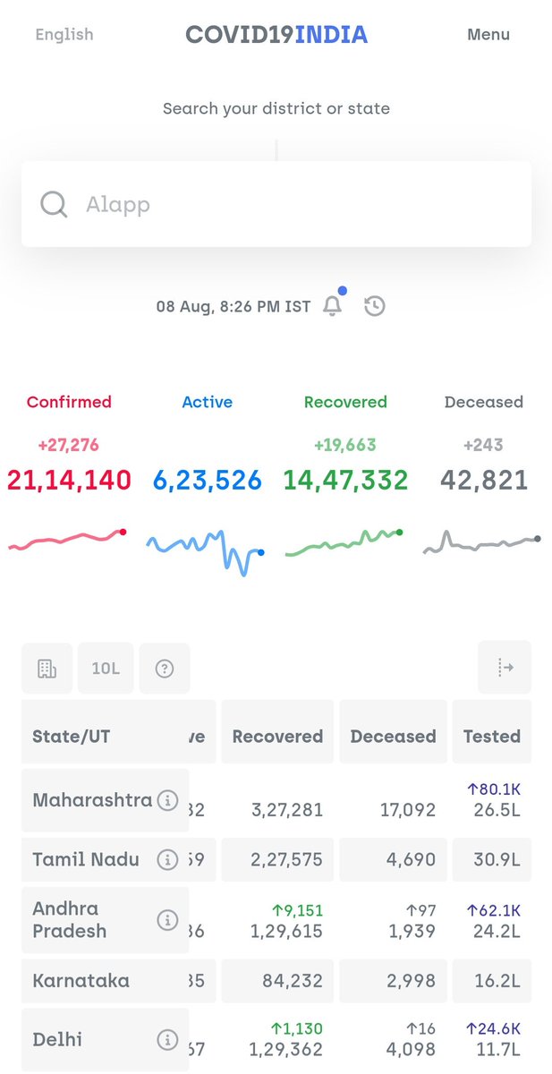This screenshot has height=1074, width=552.
Task: Click the Confirmed trend sparkline
Action: point(67,540)
